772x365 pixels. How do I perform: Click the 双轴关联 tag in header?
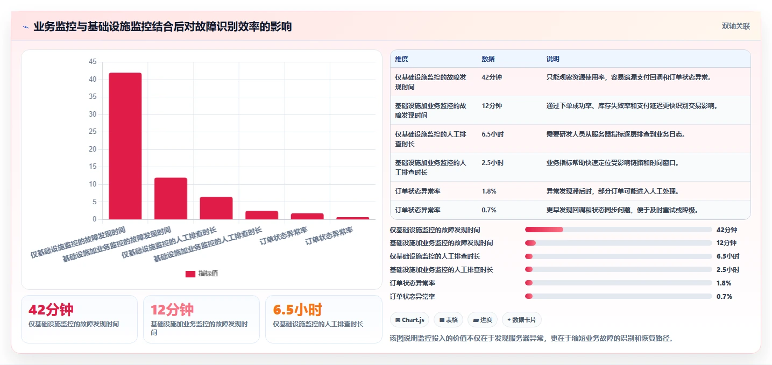point(735,26)
